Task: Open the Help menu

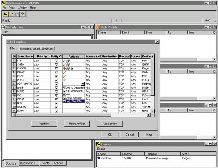Action: click(33, 8)
